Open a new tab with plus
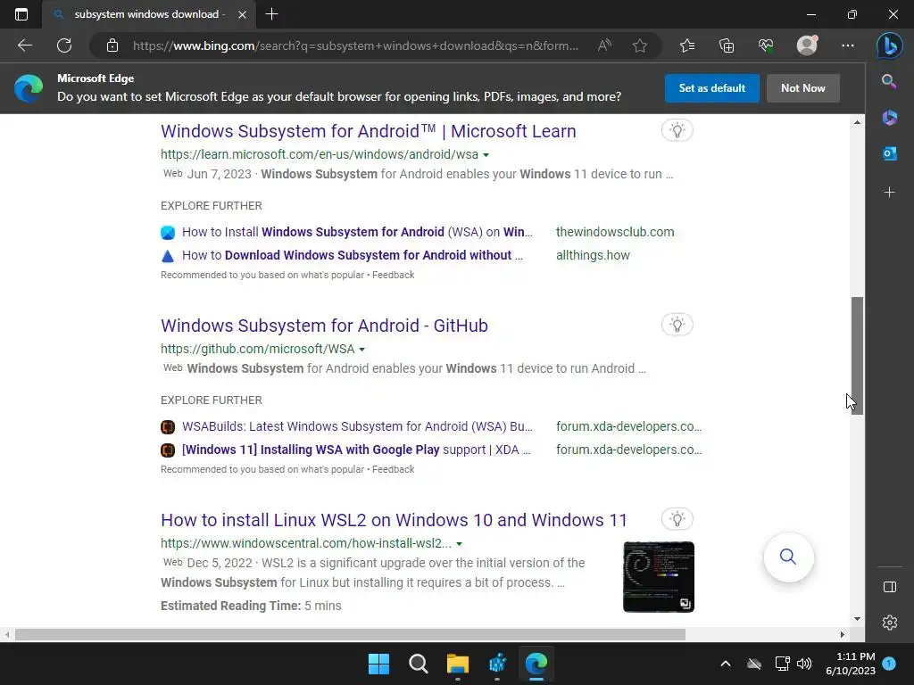Image resolution: width=914 pixels, height=685 pixels. pos(271,14)
